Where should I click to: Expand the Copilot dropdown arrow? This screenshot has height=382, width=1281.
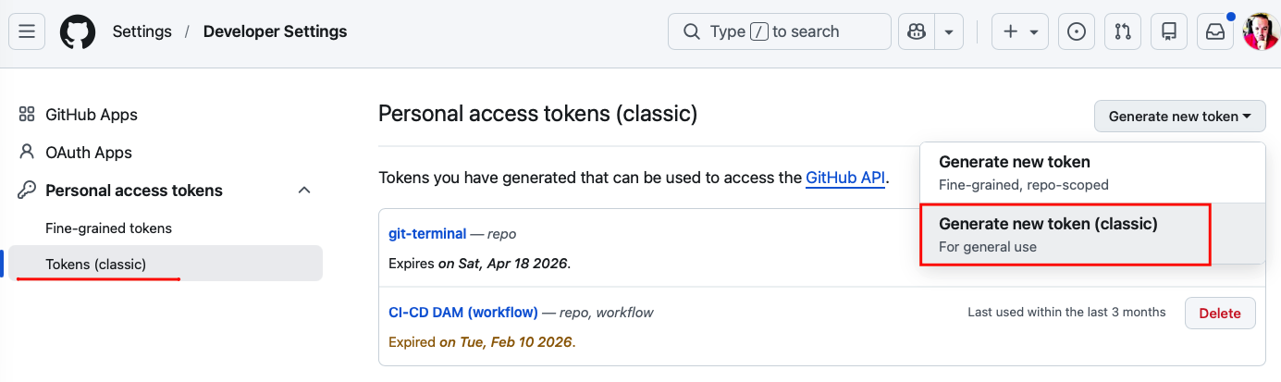(x=949, y=31)
